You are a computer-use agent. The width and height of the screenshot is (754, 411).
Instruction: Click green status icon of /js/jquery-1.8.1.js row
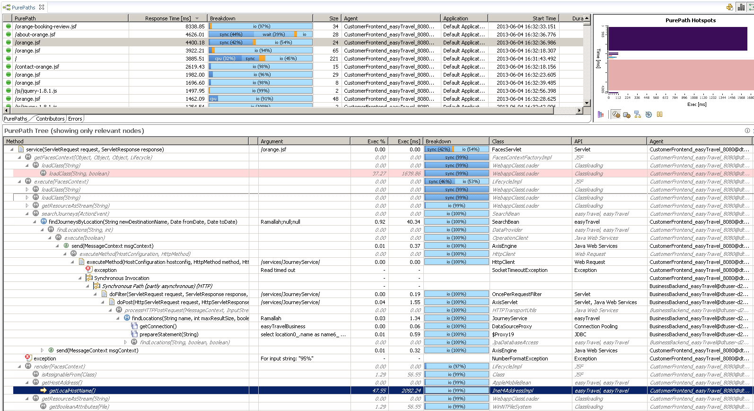[9, 91]
